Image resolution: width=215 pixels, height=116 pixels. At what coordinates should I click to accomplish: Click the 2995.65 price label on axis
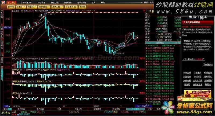click(8, 27)
